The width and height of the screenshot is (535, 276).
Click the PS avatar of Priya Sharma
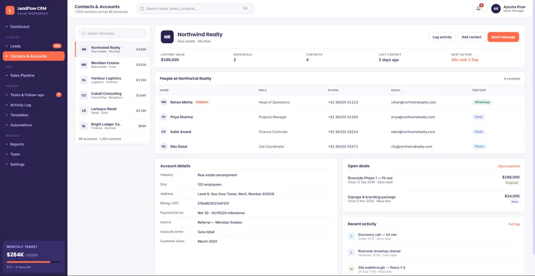click(164, 117)
